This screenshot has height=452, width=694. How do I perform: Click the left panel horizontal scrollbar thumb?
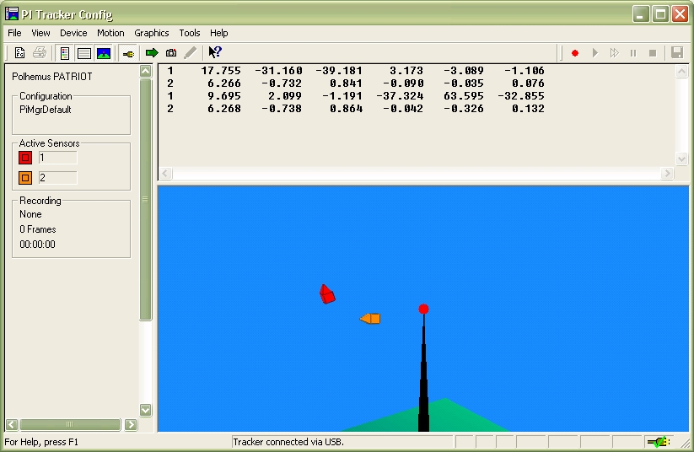(x=70, y=424)
